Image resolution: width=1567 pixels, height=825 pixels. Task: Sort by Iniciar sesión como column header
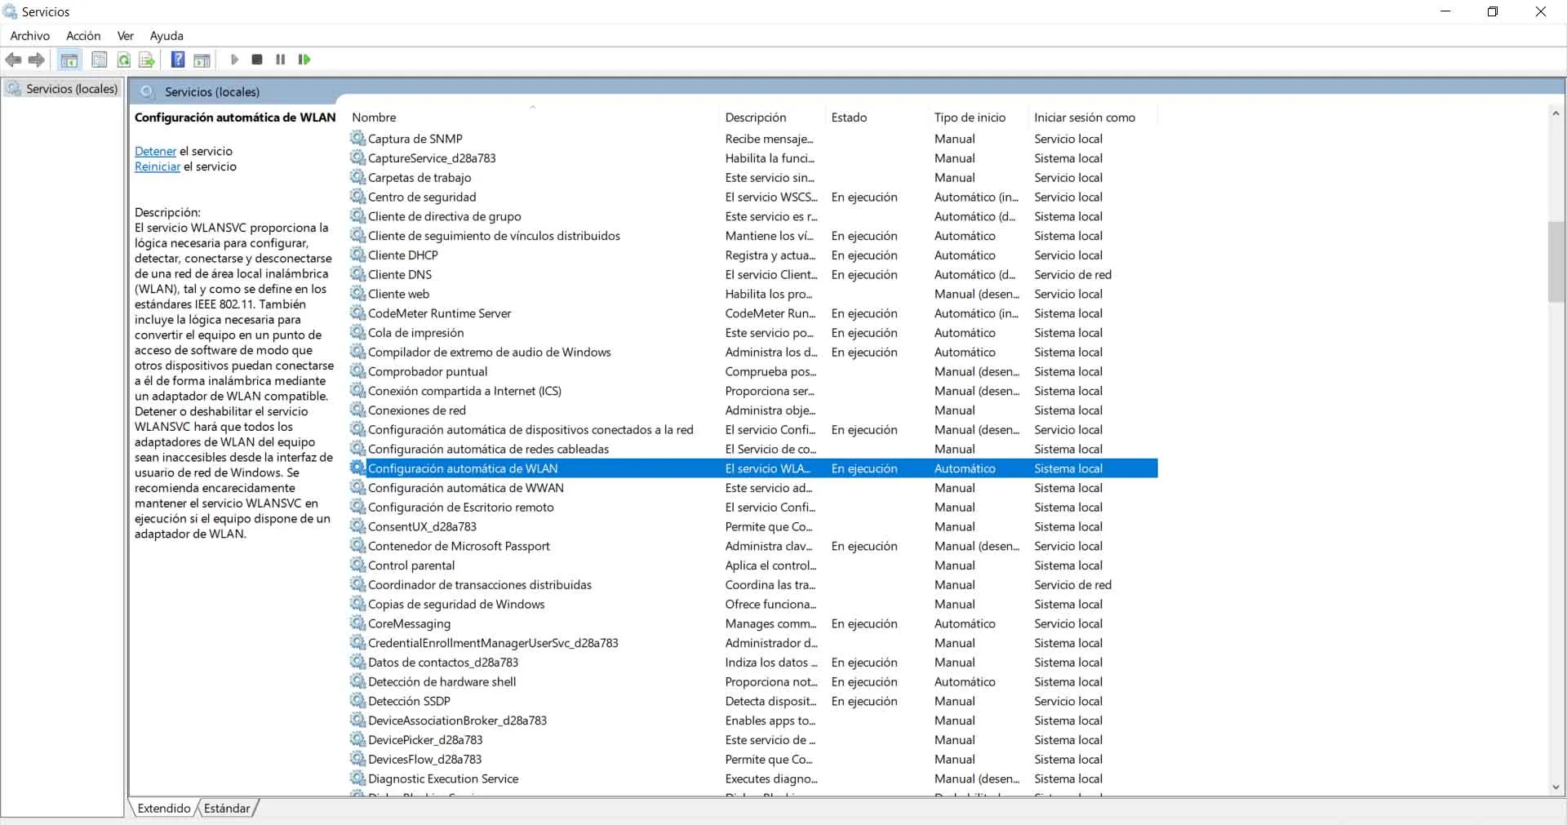(1093, 118)
